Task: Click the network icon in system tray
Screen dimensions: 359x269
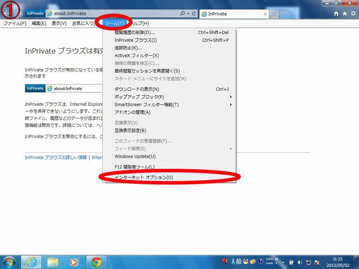Action: [x=309, y=262]
